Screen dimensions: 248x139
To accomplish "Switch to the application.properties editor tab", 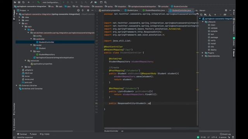I will click(110, 10).
